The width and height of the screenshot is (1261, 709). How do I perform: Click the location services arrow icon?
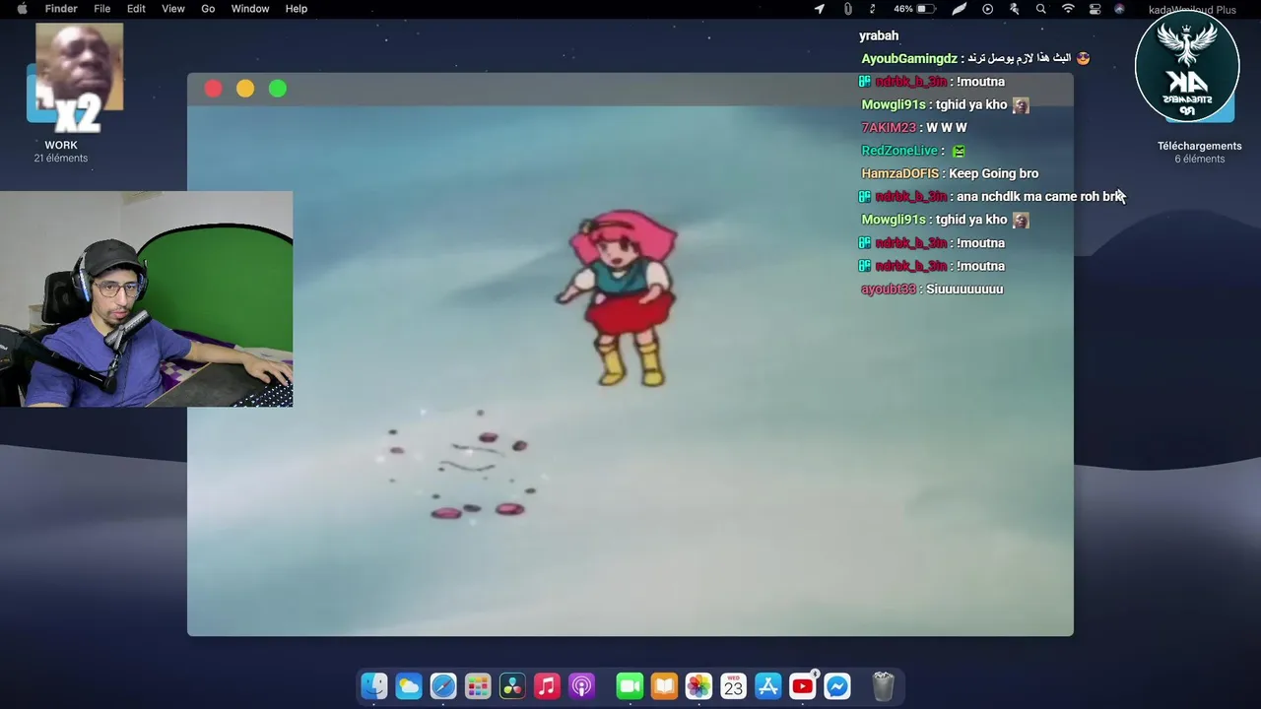(819, 9)
